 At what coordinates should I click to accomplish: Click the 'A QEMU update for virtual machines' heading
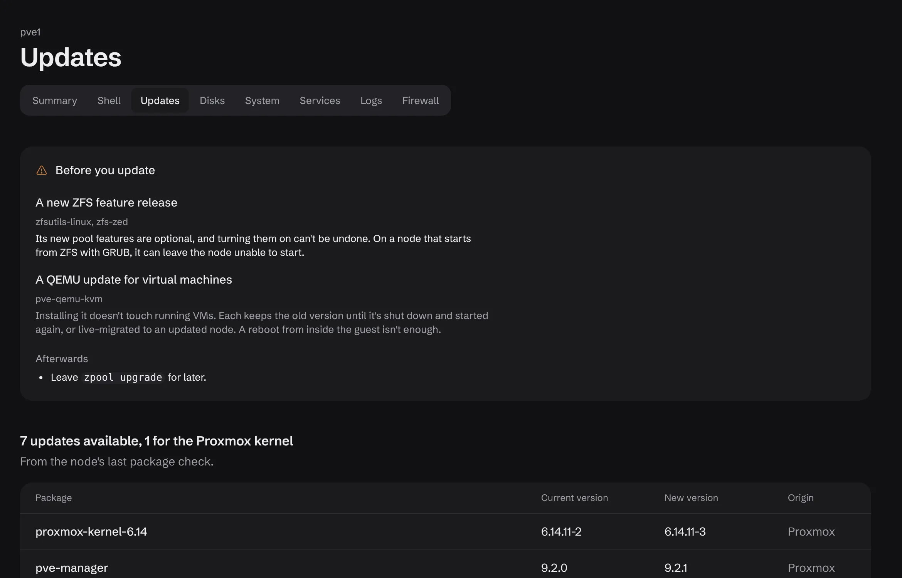(134, 280)
